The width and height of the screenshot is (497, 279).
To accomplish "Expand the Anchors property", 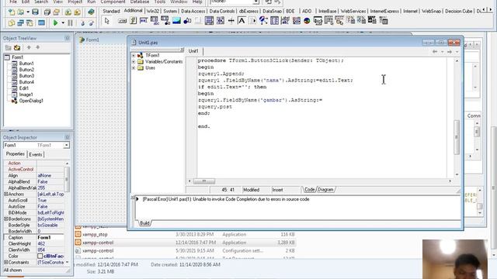I will click(x=5, y=195).
